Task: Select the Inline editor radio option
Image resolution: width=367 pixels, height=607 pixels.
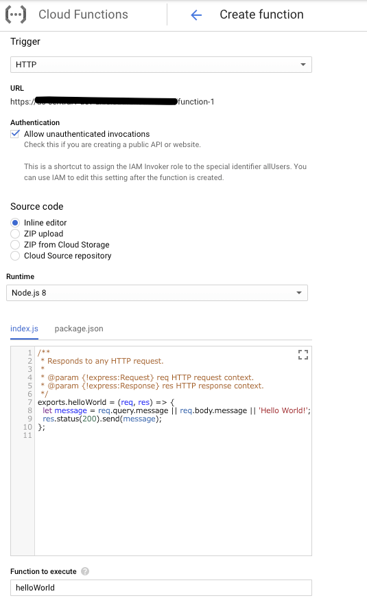Action: click(x=15, y=223)
